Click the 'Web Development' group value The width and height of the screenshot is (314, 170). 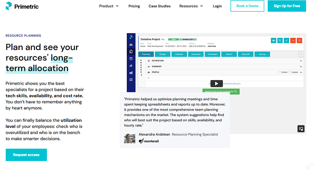155,46
